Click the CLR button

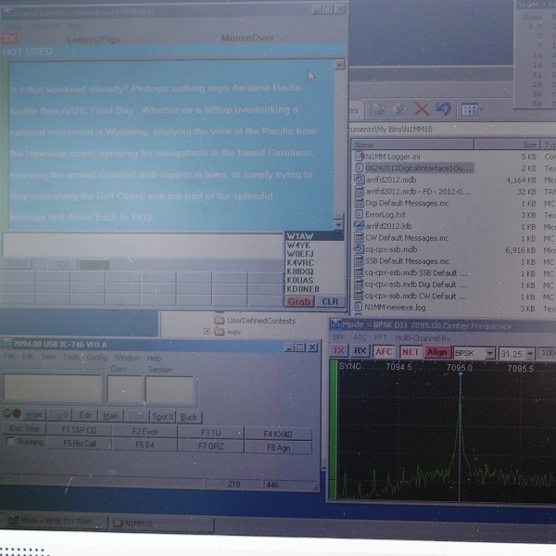pyautogui.click(x=330, y=302)
